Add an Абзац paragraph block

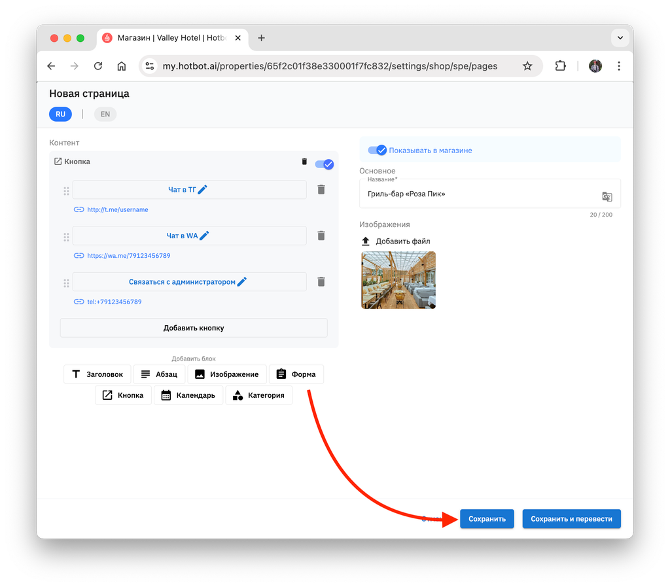(159, 374)
